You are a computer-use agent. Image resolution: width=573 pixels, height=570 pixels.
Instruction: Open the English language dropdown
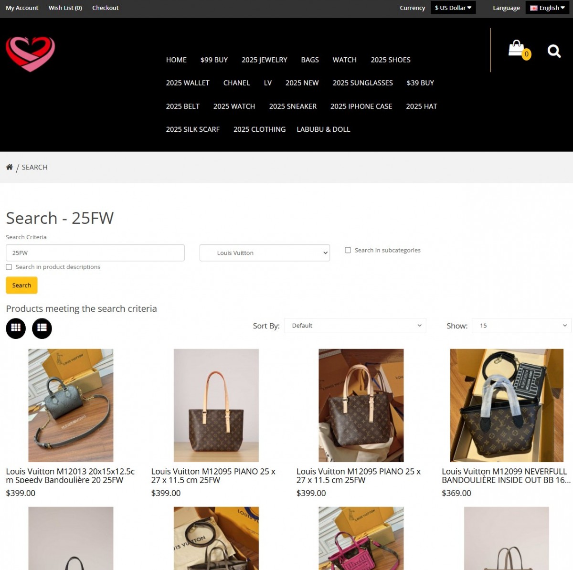click(548, 8)
